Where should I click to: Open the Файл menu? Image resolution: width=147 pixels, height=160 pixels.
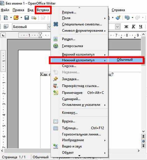[x=5, y=10]
